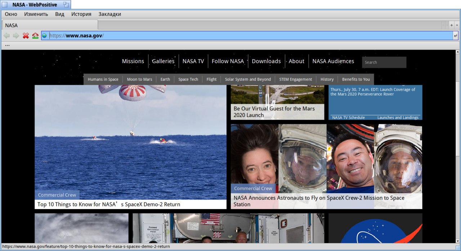Open Top 10 Things SpaceX Demo-2 article
The height and width of the screenshot is (251, 461).
point(109,204)
